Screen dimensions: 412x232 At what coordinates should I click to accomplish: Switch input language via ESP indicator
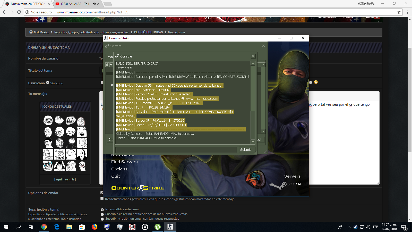pos(375,227)
